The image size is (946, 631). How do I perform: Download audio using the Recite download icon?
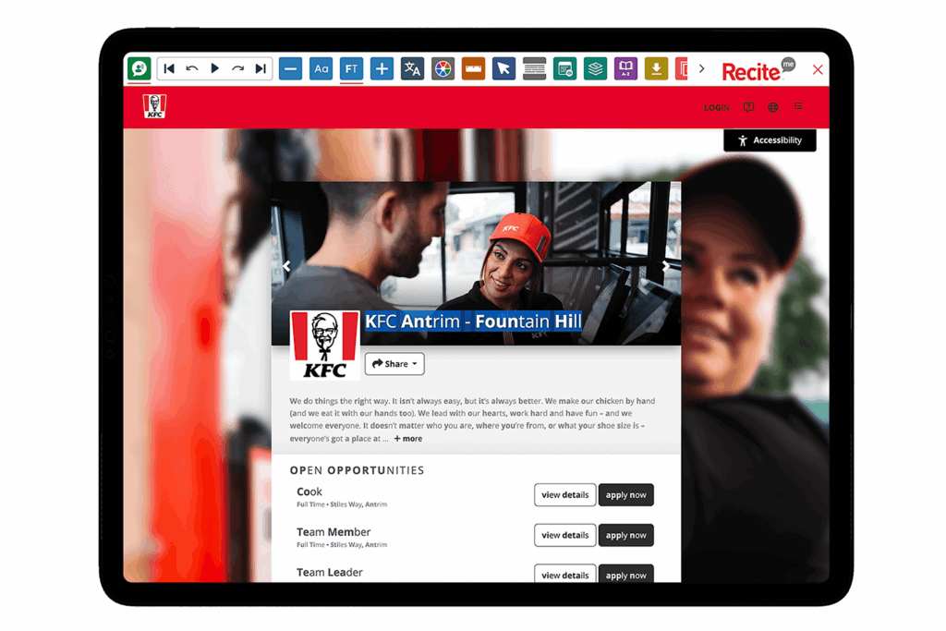tap(656, 68)
